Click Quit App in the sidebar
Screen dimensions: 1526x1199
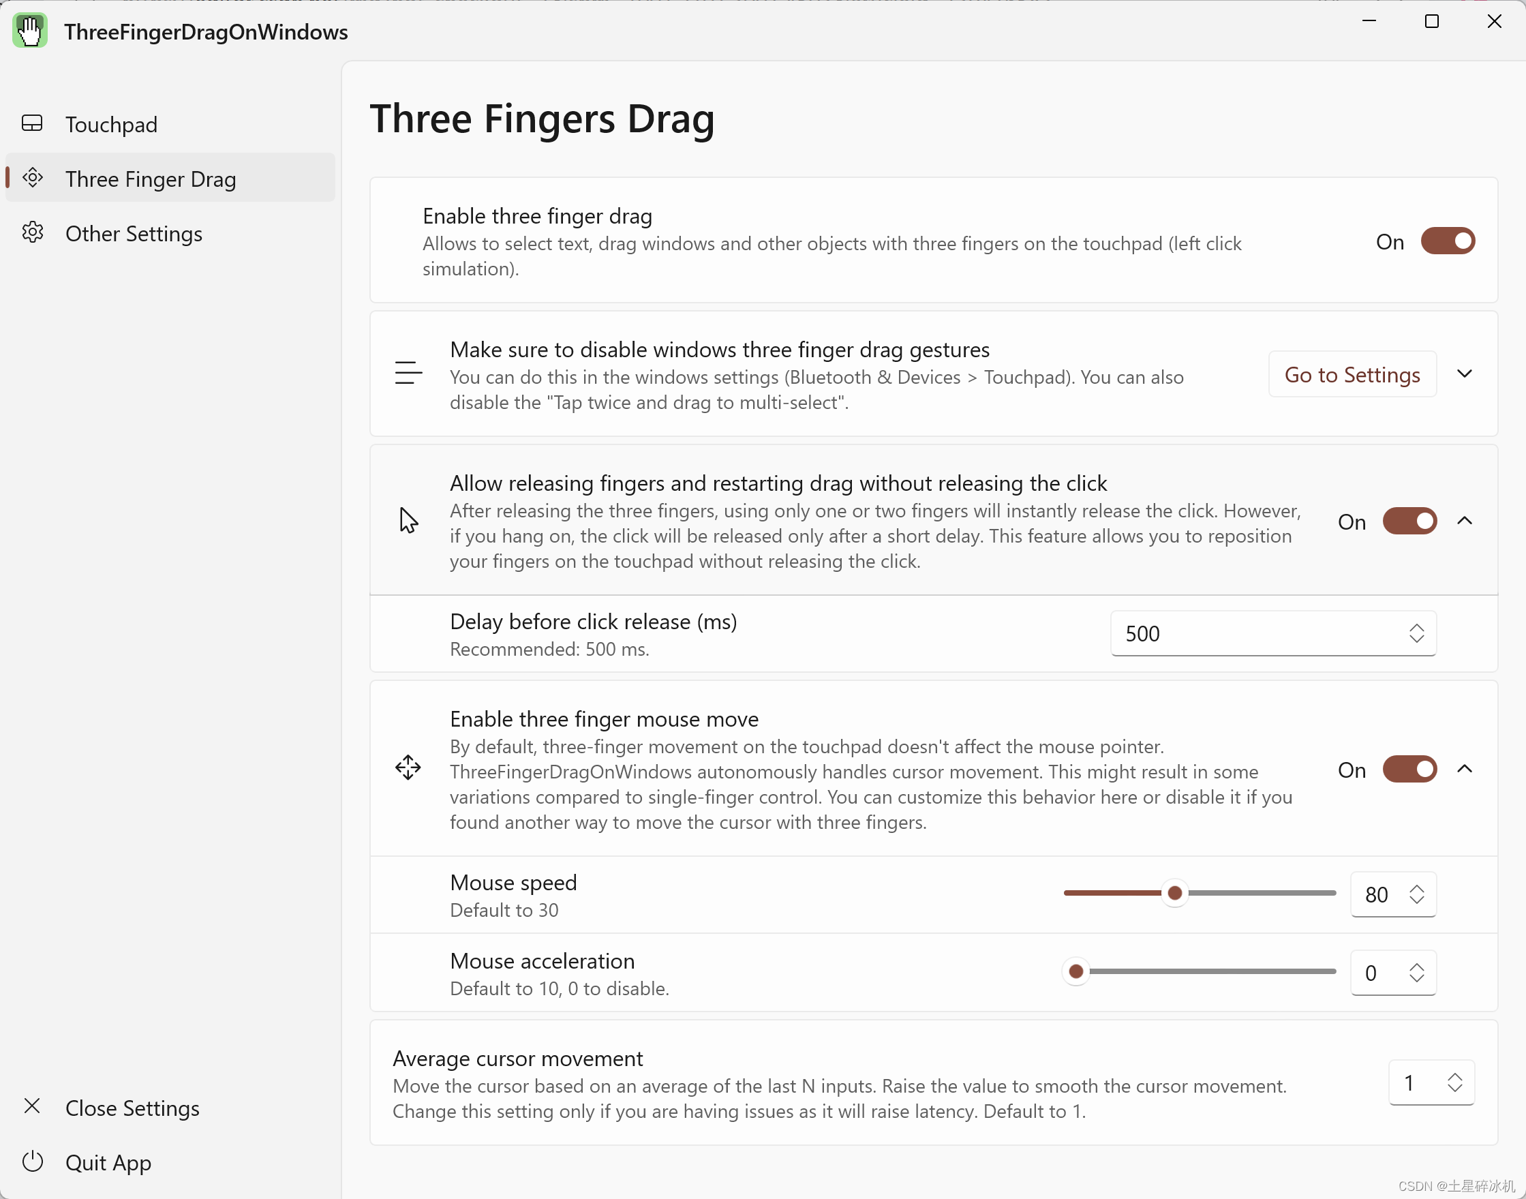108,1162
